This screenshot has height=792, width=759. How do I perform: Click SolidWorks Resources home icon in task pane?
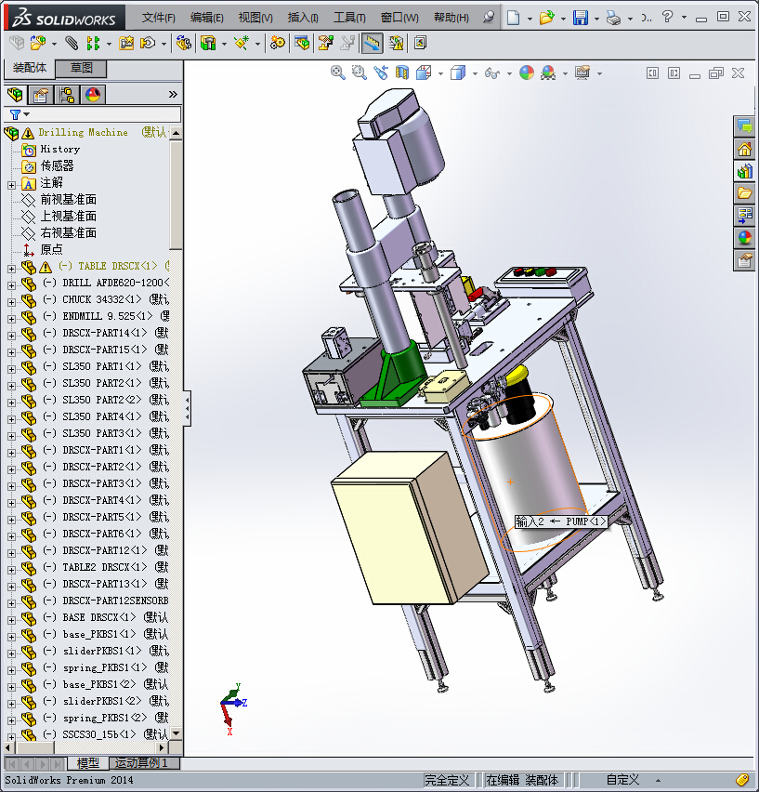click(744, 149)
